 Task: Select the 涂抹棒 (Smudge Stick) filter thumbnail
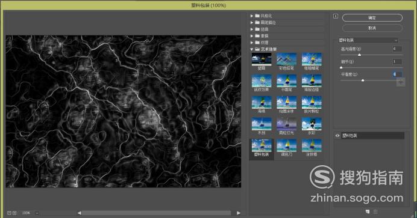point(312,145)
